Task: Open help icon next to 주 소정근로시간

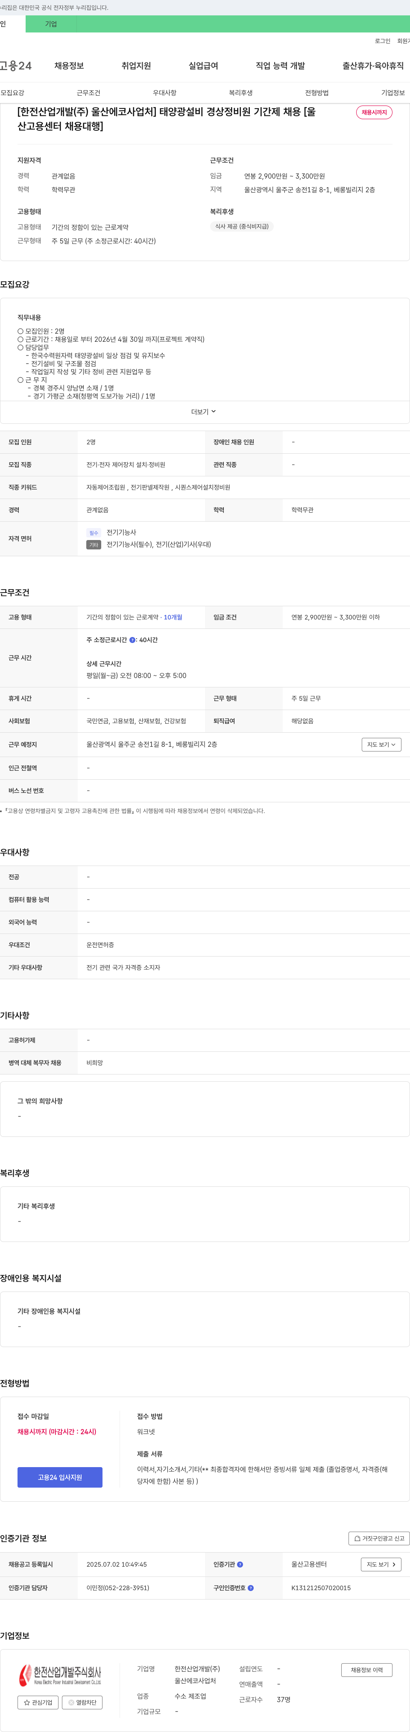Action: point(132,640)
